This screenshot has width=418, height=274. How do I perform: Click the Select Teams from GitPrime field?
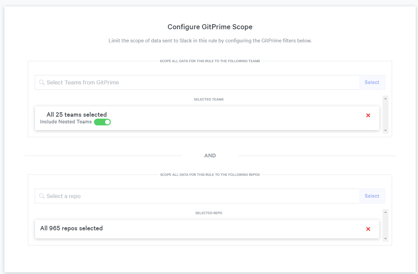point(197,82)
